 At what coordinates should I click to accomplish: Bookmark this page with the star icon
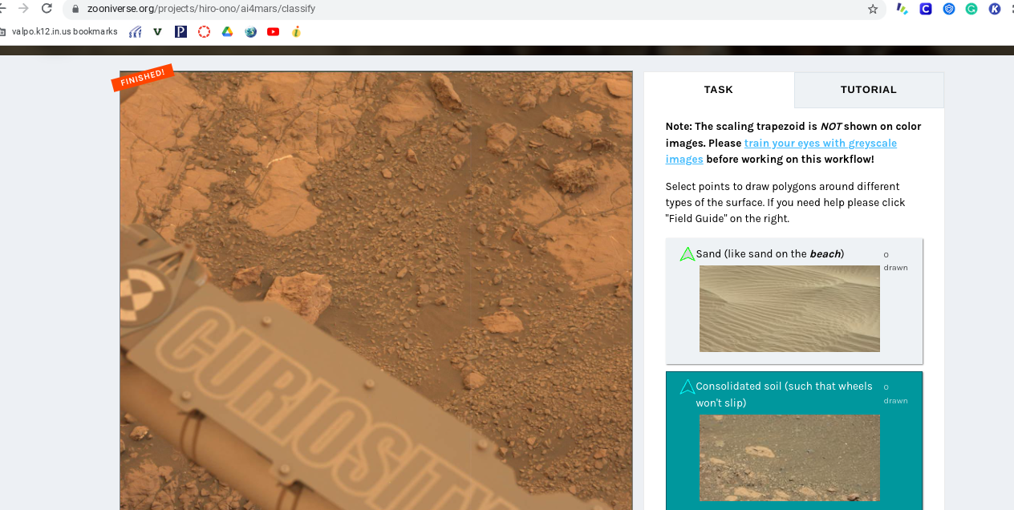coord(873,9)
